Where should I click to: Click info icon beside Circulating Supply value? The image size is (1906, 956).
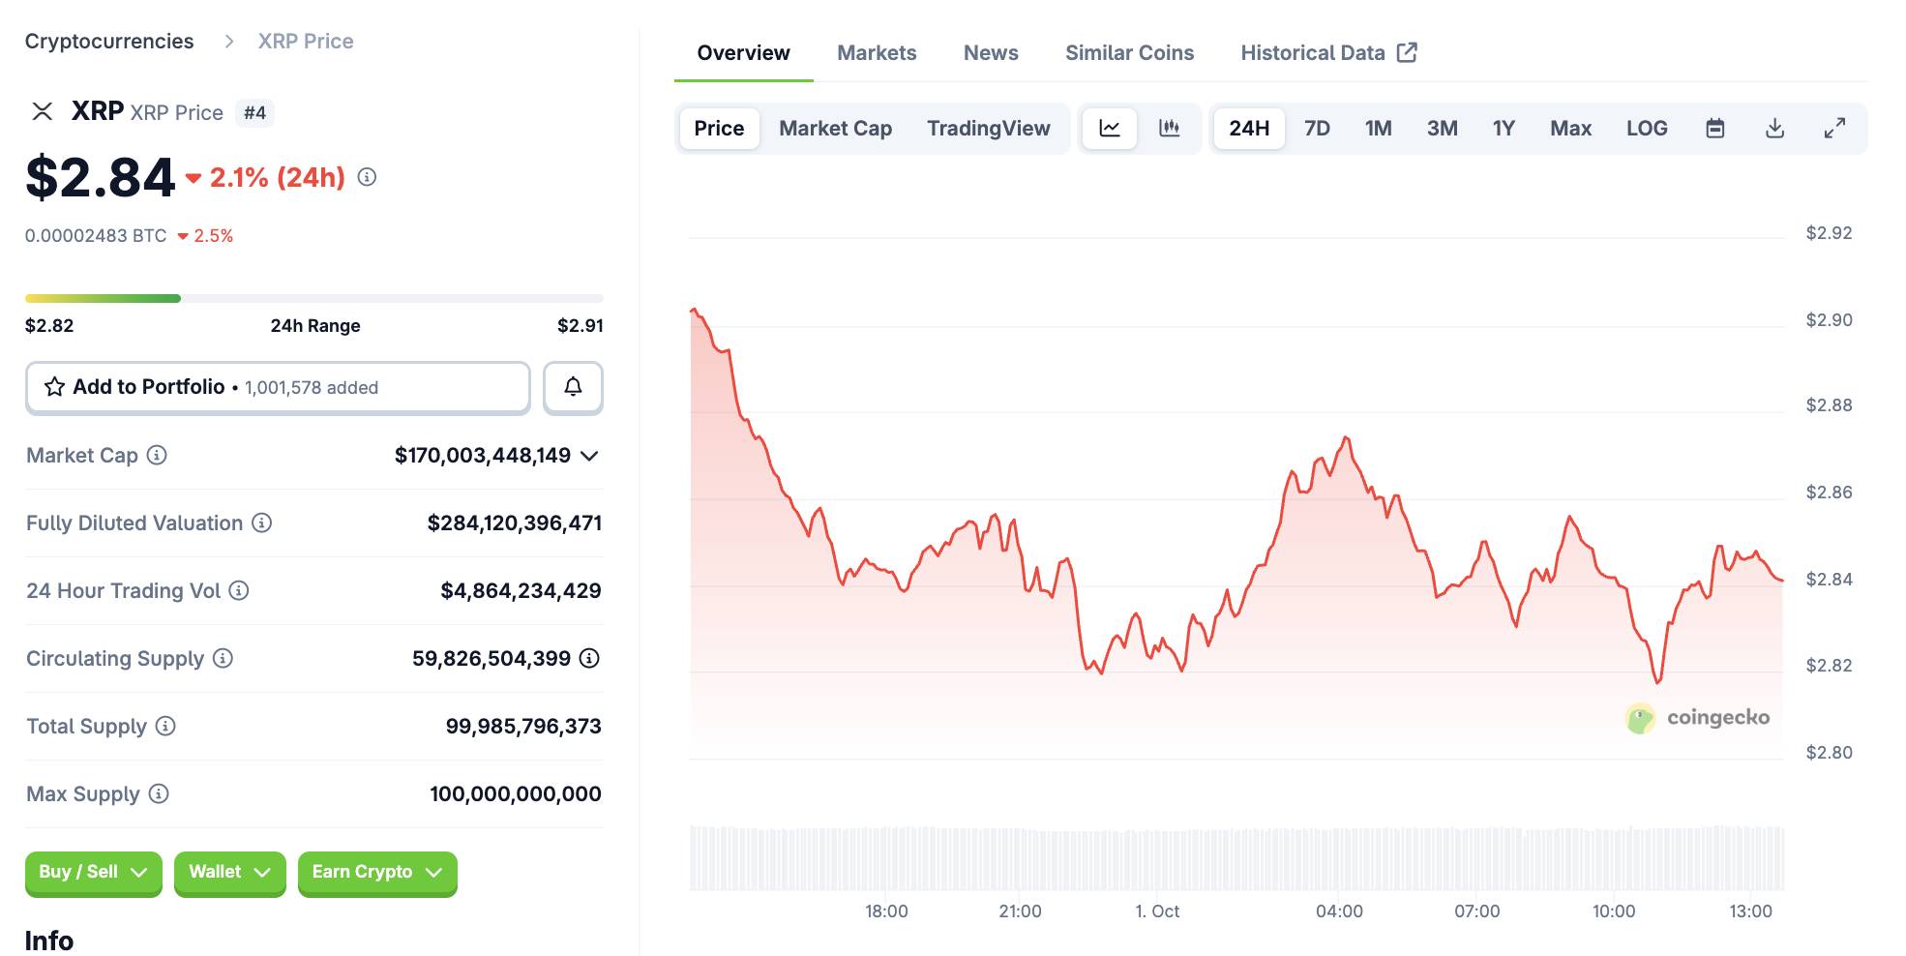(589, 658)
